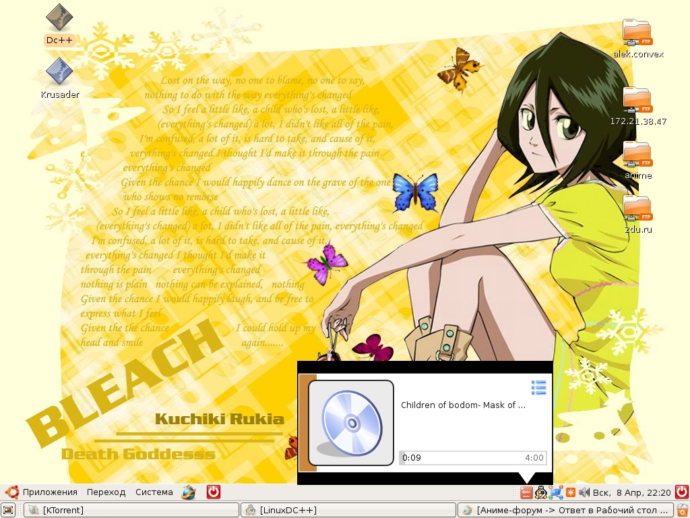
Task: Switch to the LinuxDC++ taskbar window
Action: 348,510
